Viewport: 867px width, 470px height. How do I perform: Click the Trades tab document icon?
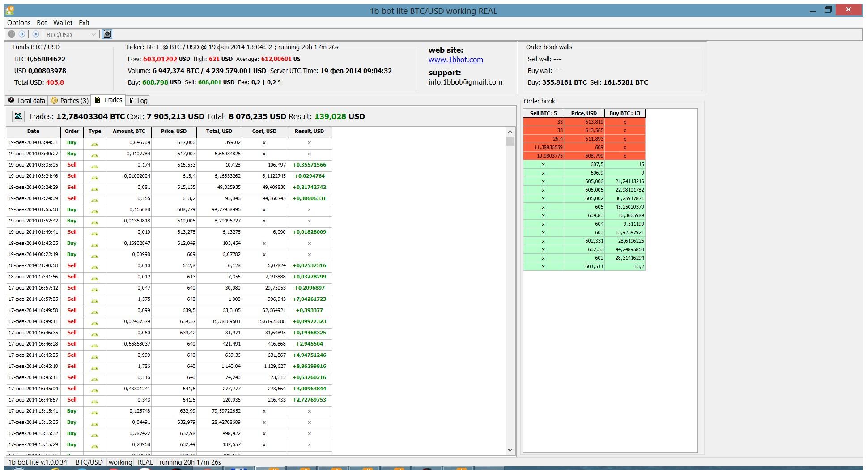pyautogui.click(x=98, y=100)
